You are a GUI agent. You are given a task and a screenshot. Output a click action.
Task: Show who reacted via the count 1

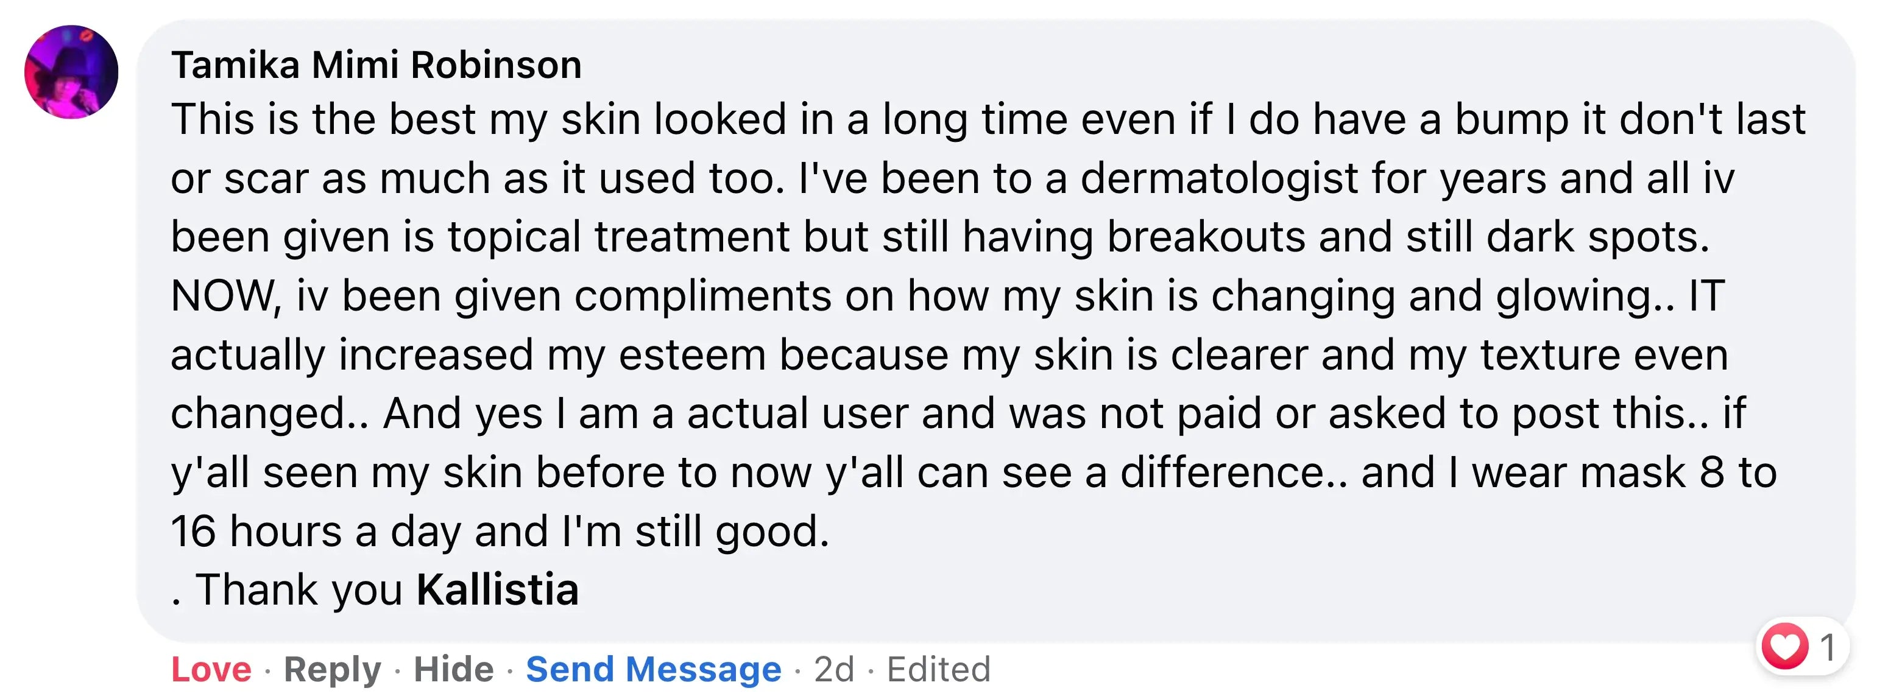coord(1828,647)
